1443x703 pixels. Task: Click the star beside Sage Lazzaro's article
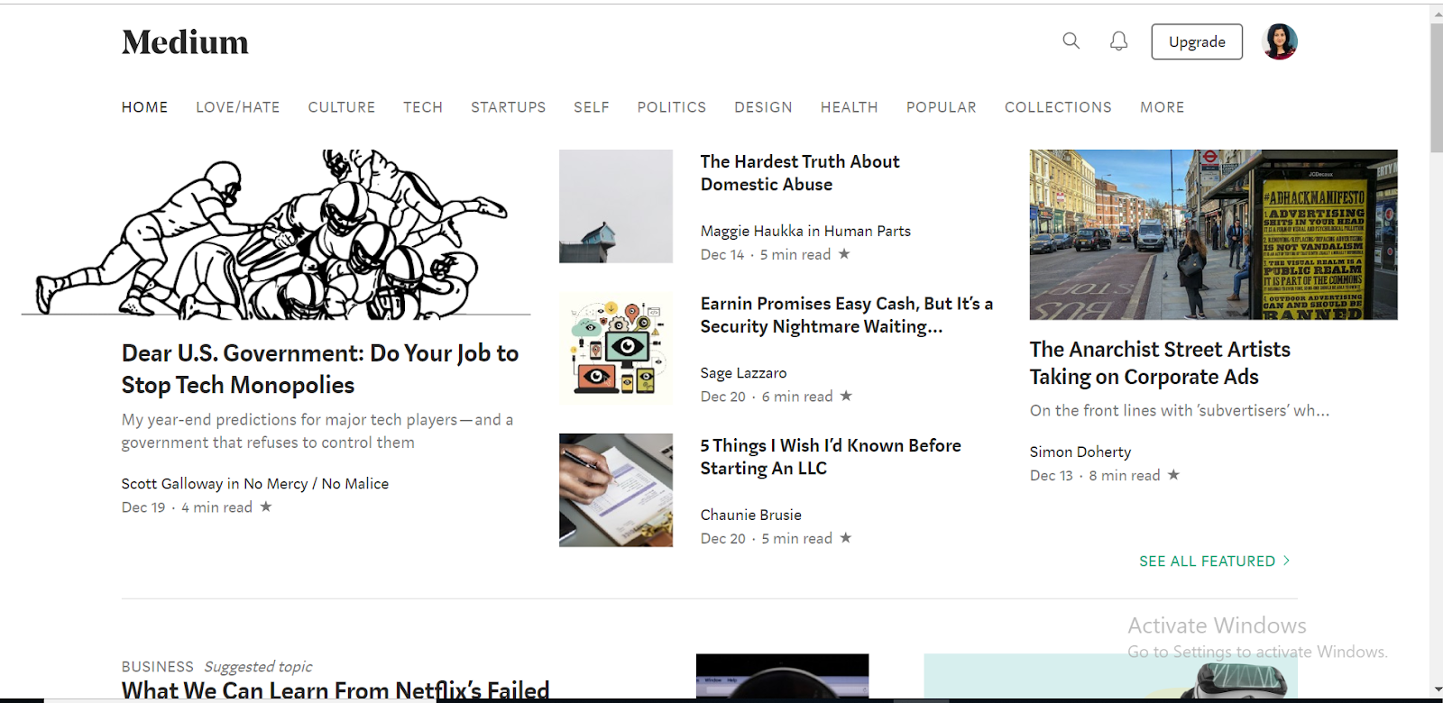tap(846, 396)
